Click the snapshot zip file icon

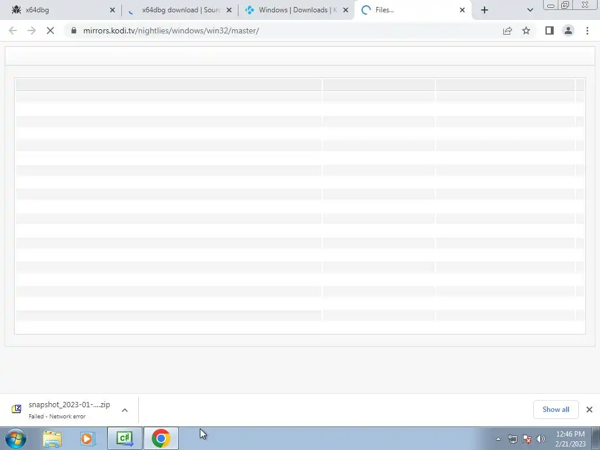pos(16,409)
